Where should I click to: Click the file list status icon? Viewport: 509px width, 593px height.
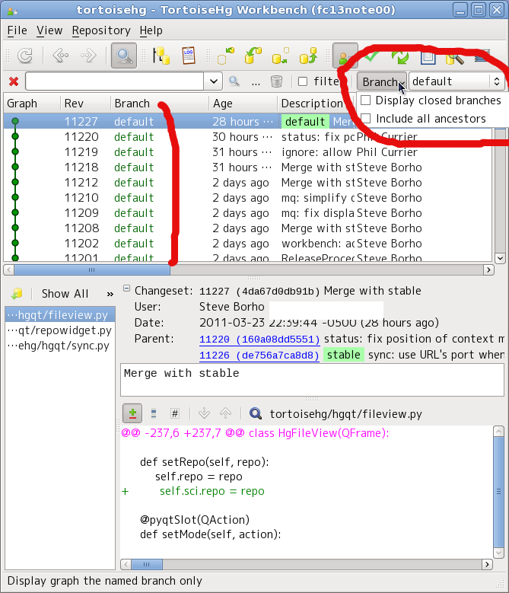click(17, 294)
